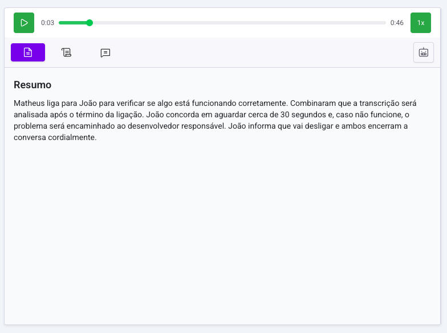Click the 0:03 elapsed time label
Screen dimensions: 447x333
click(x=47, y=23)
